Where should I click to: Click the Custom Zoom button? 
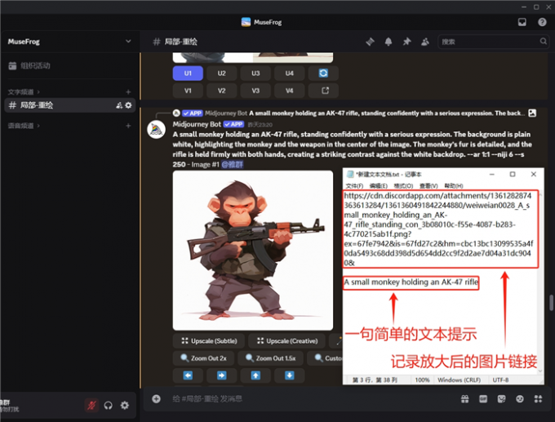(x=325, y=358)
